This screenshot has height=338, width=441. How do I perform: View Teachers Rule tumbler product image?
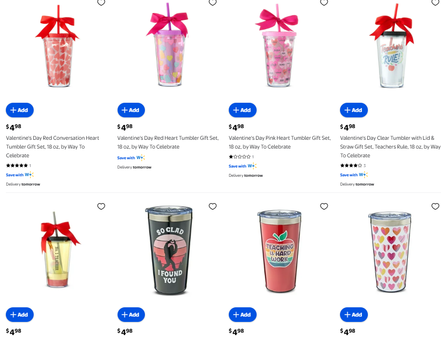pyautogui.click(x=392, y=46)
